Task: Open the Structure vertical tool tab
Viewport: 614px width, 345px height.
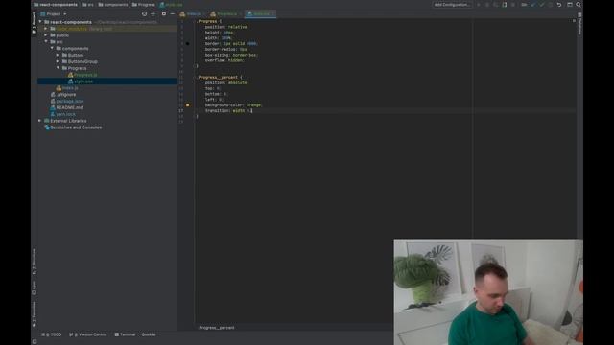Action: [x=35, y=262]
